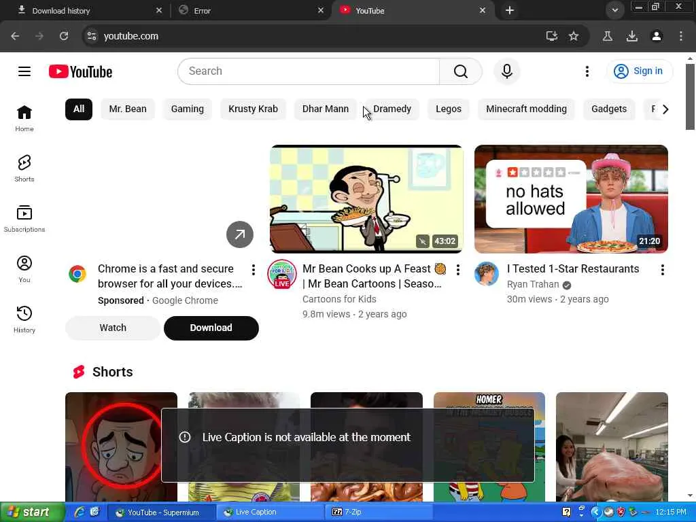The image size is (696, 522).
Task: Select the All filter chip
Action: [79, 109]
